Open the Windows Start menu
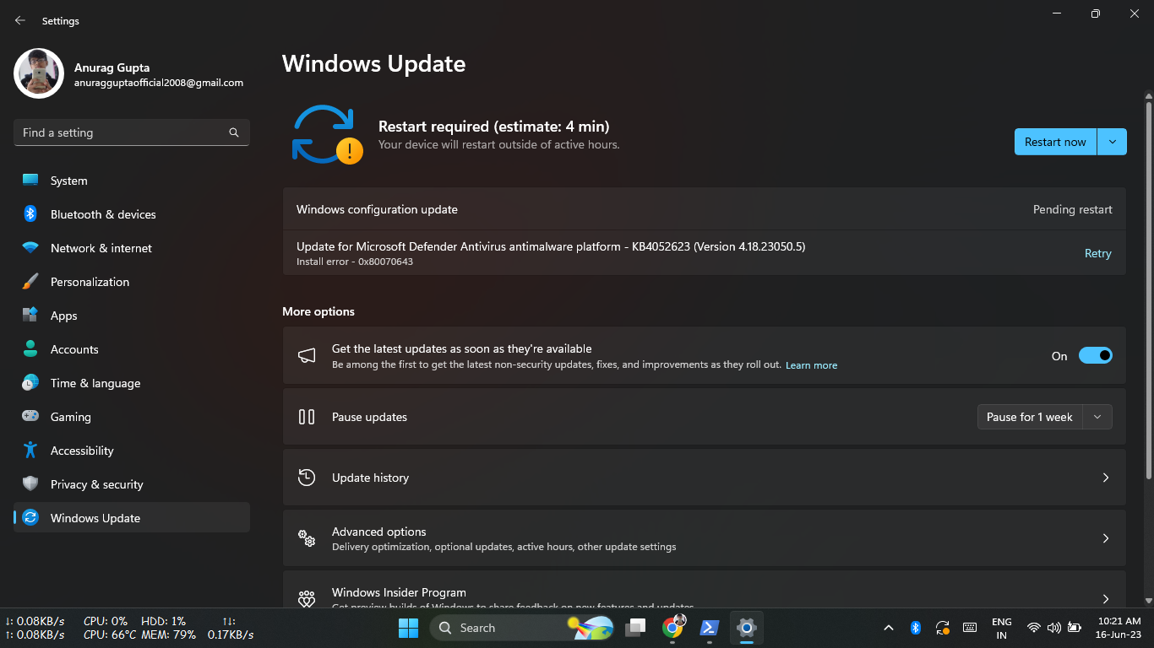The width and height of the screenshot is (1154, 648). pyautogui.click(x=408, y=628)
